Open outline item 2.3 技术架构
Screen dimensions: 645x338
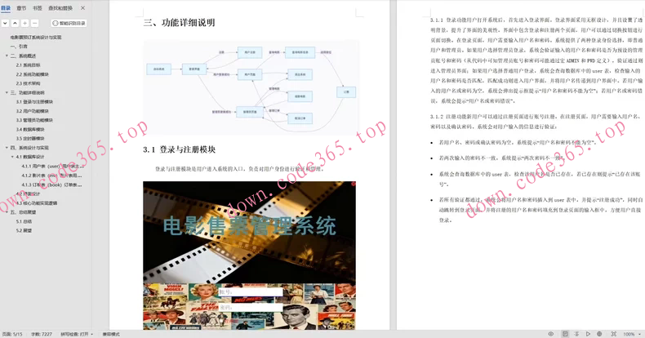(x=29, y=83)
